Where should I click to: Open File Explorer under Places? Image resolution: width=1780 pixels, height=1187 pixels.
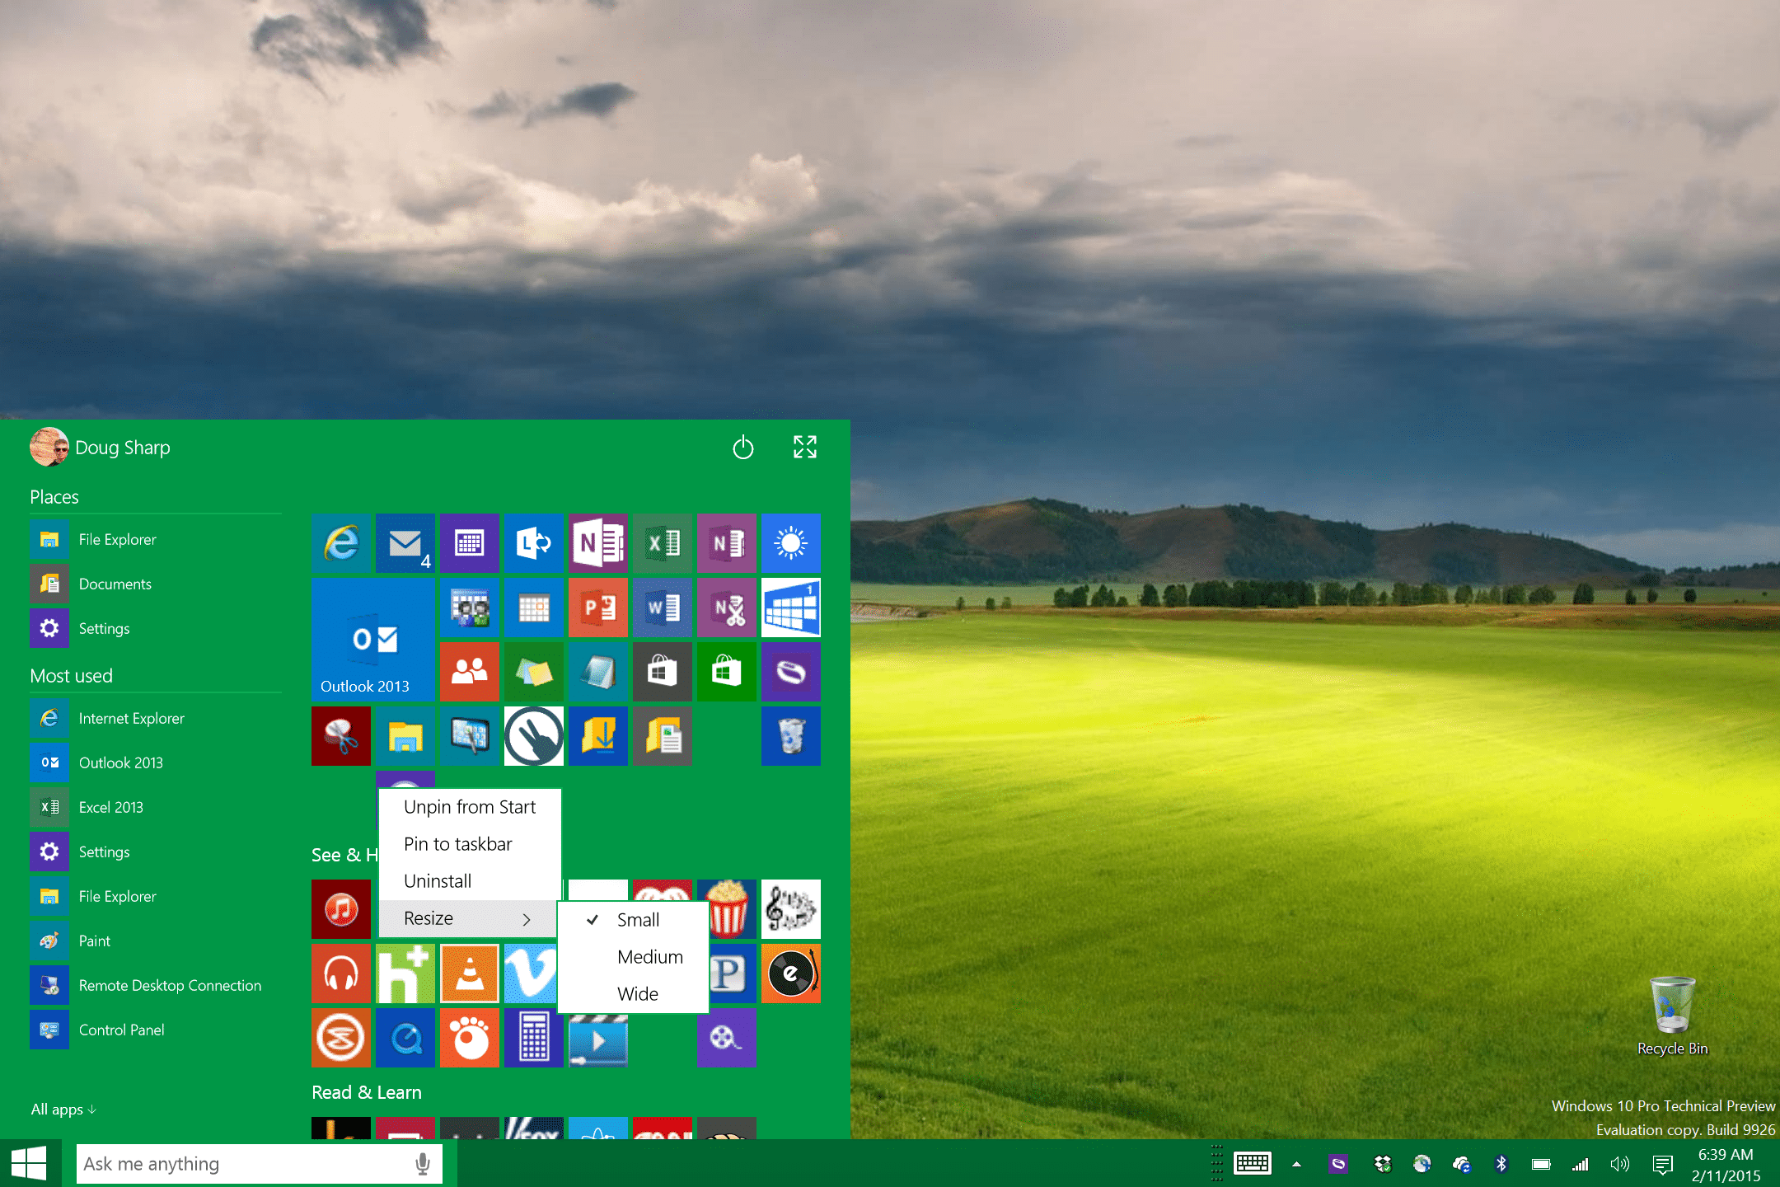tap(156, 539)
